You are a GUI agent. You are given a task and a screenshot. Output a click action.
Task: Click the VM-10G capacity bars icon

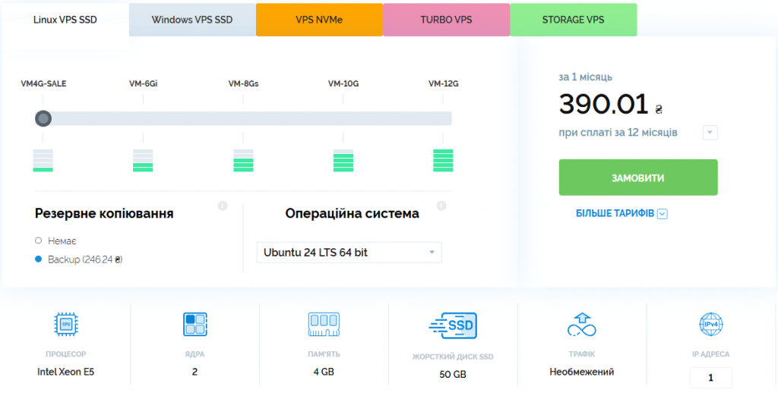343,161
